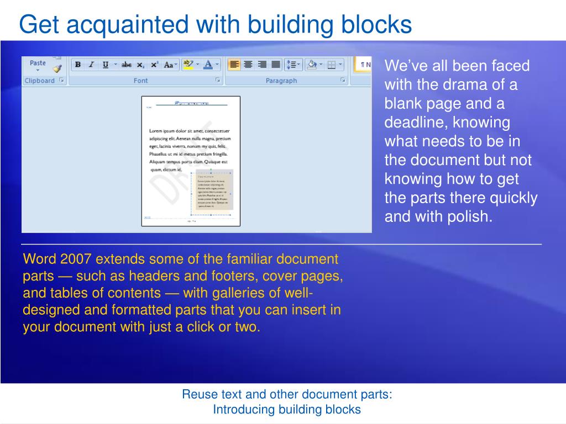
Task: Apply Strikethrough formatting
Action: pyautogui.click(x=127, y=65)
